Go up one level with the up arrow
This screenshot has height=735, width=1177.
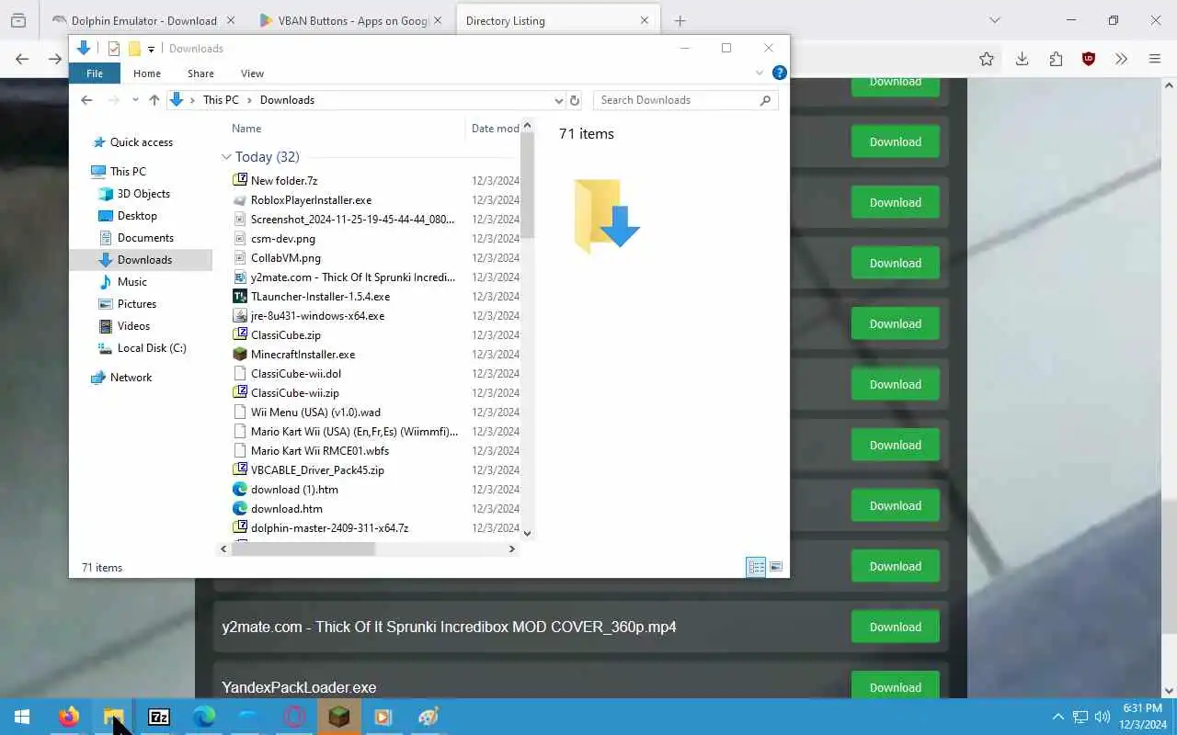click(x=154, y=100)
